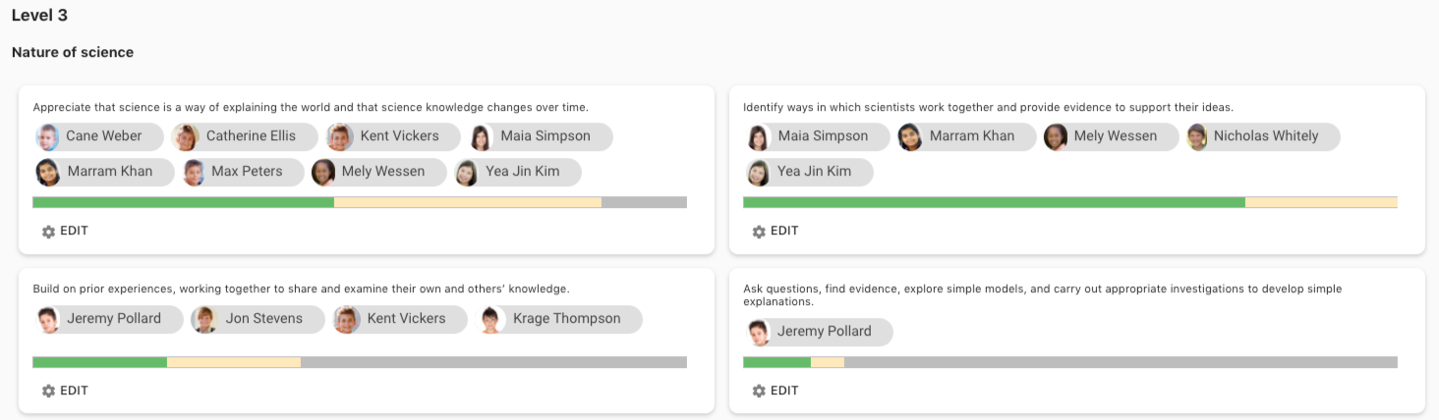This screenshot has width=1439, height=420.
Task: Click the gear icon in the first card
Action: [x=49, y=232]
